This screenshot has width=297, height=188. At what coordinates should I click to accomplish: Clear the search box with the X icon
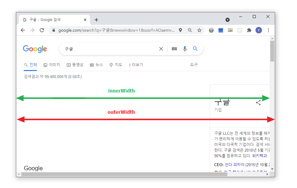pos(161,49)
